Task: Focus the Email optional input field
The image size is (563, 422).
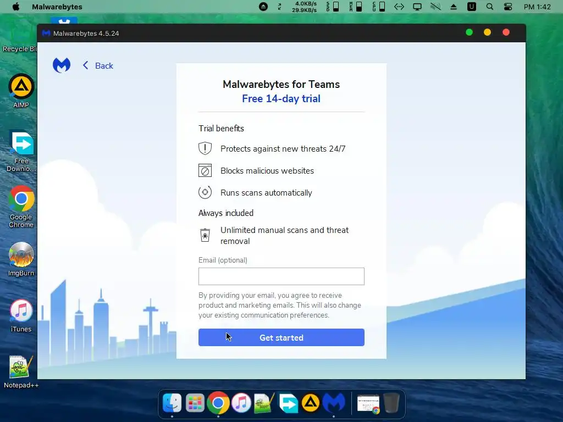Action: pos(281,276)
